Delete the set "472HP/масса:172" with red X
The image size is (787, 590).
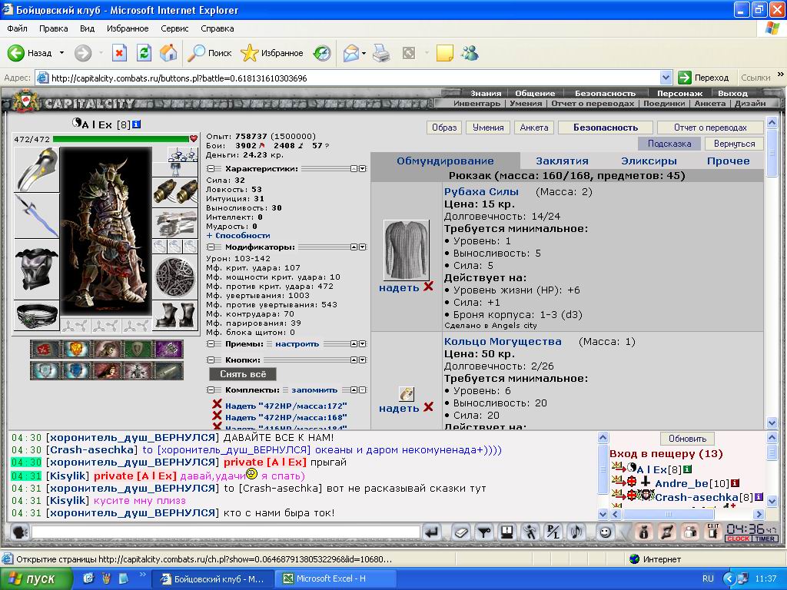217,404
